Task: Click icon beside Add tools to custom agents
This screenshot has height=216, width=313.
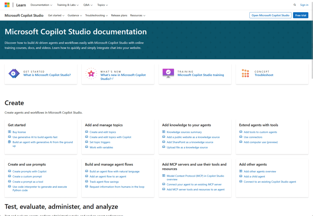Action: pos(241,132)
